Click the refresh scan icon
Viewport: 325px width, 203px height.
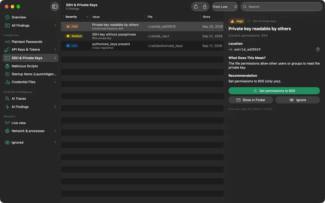[196, 6]
